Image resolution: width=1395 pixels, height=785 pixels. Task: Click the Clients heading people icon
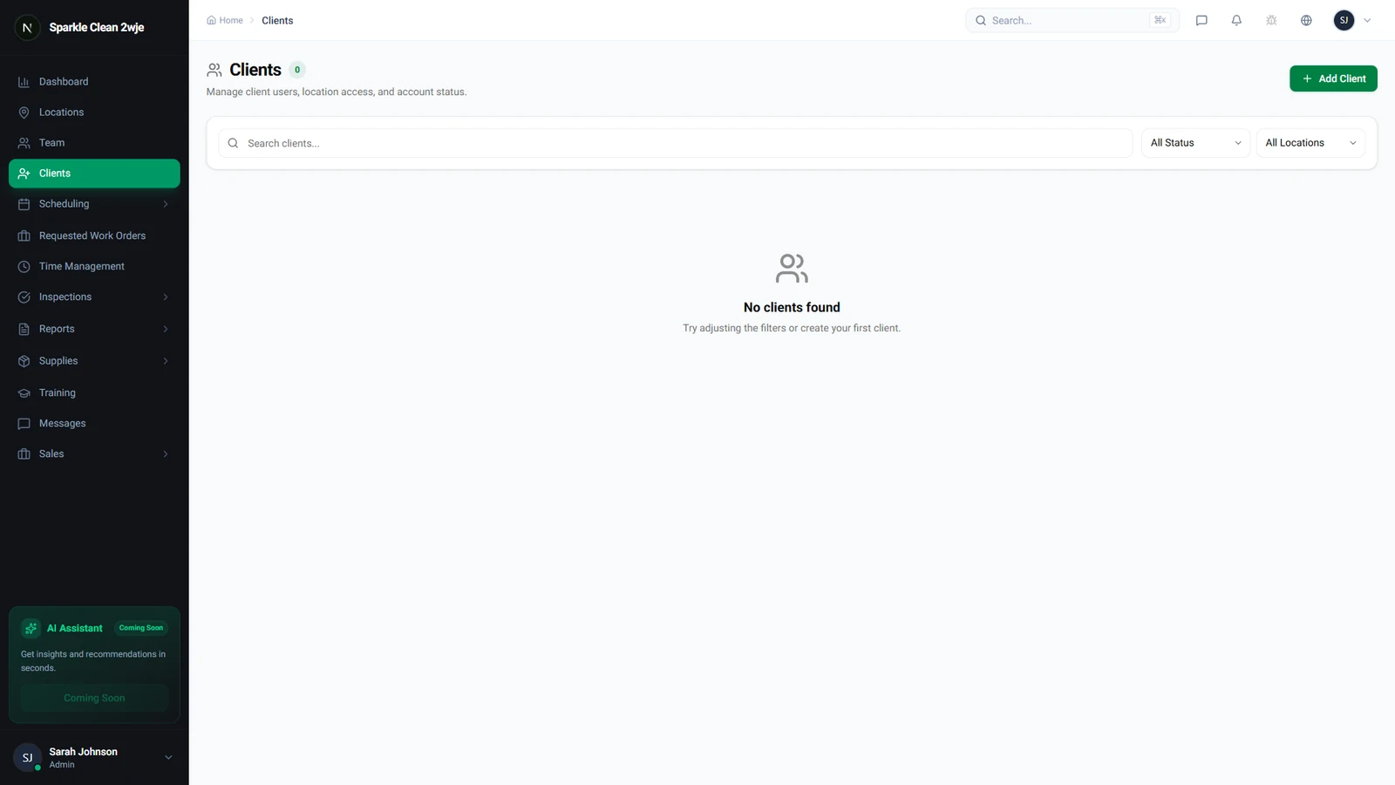[x=214, y=70]
